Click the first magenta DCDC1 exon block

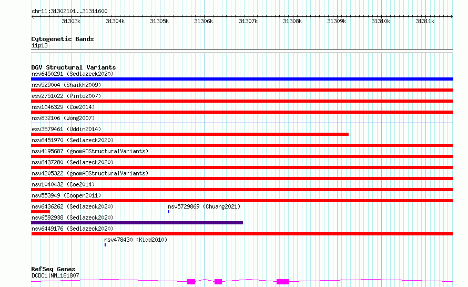(x=191, y=282)
